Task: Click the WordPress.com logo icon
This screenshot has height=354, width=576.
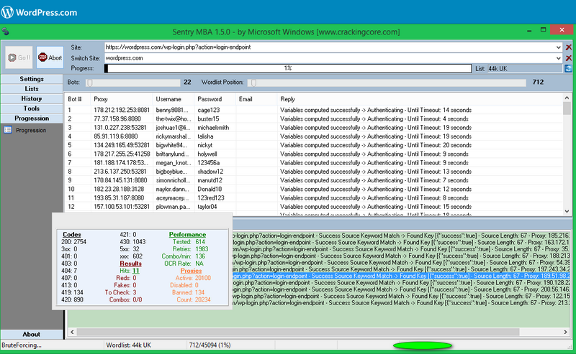Action: click(7, 12)
